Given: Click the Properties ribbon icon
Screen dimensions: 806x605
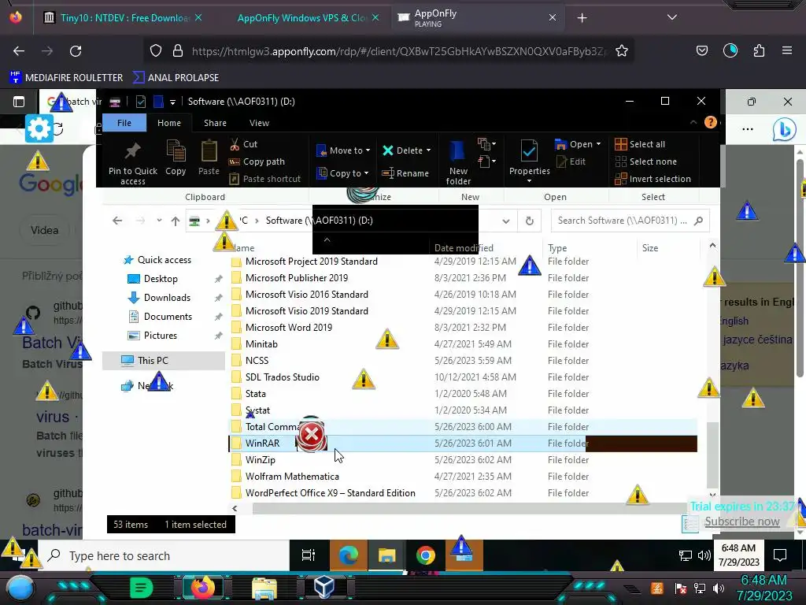Looking at the screenshot, I should [x=529, y=150].
